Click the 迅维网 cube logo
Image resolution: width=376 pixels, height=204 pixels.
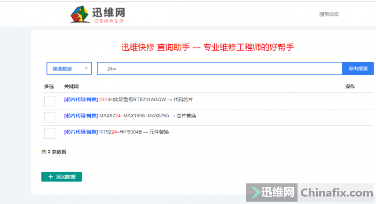[x=80, y=15]
